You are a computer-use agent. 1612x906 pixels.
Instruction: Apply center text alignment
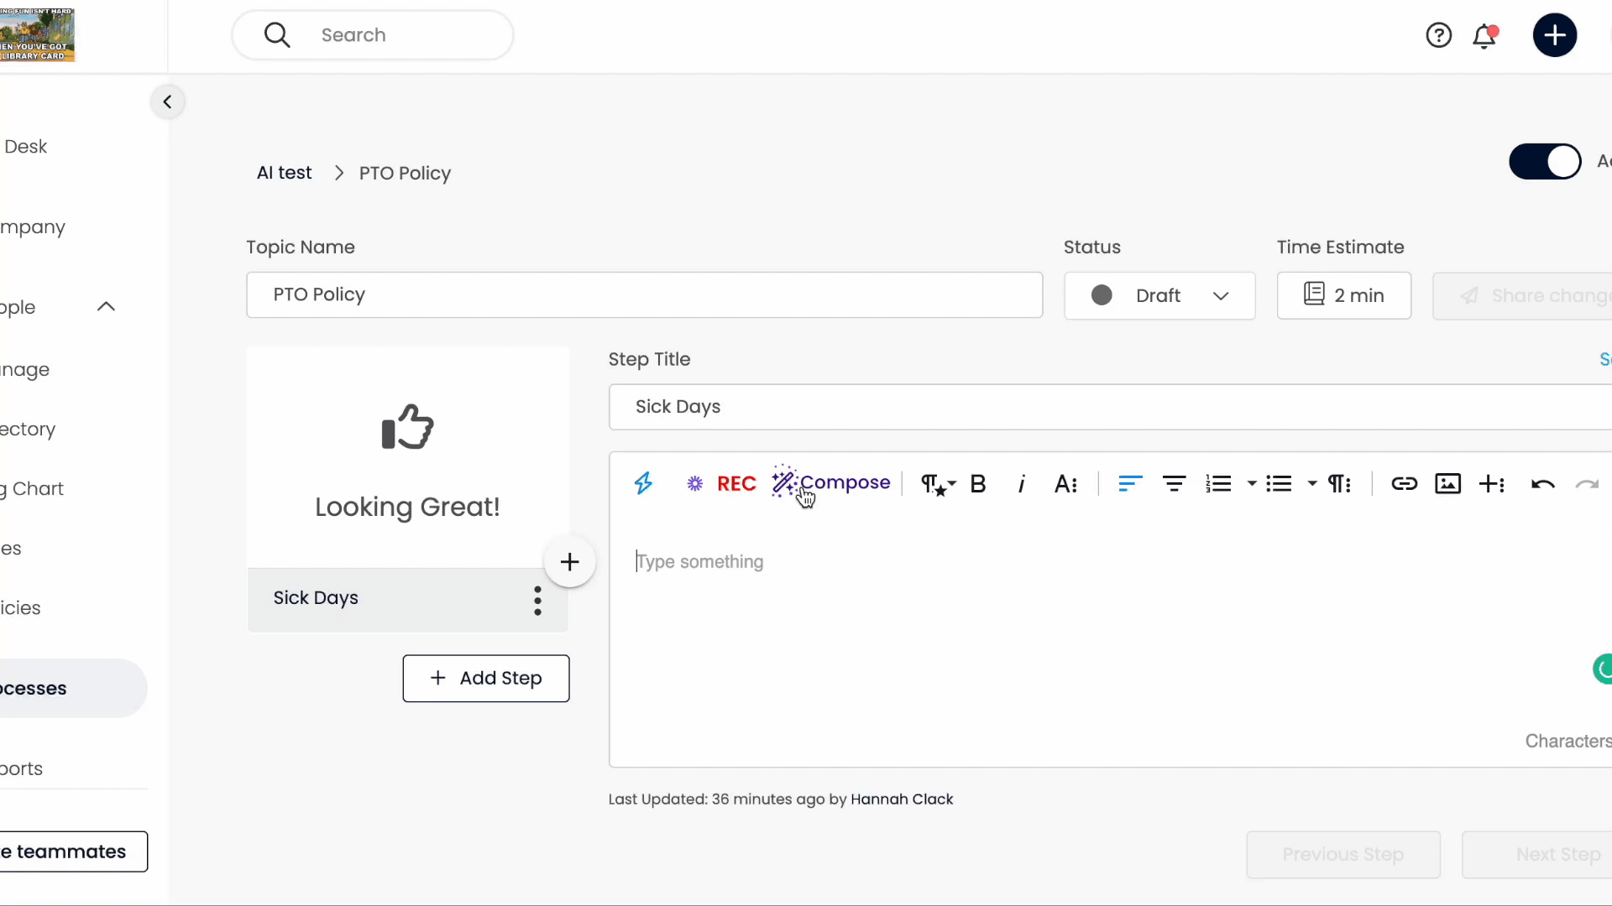point(1175,484)
